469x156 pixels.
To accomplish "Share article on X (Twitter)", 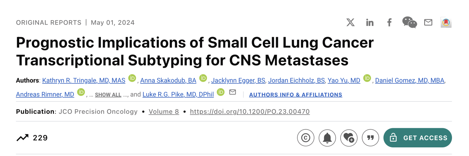I will click(350, 22).
